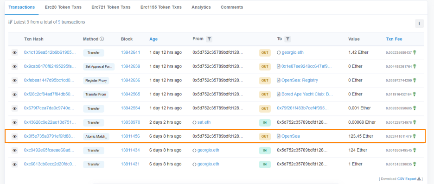Click the CSV Export link
The width and height of the screenshot is (434, 184).
coord(407,179)
